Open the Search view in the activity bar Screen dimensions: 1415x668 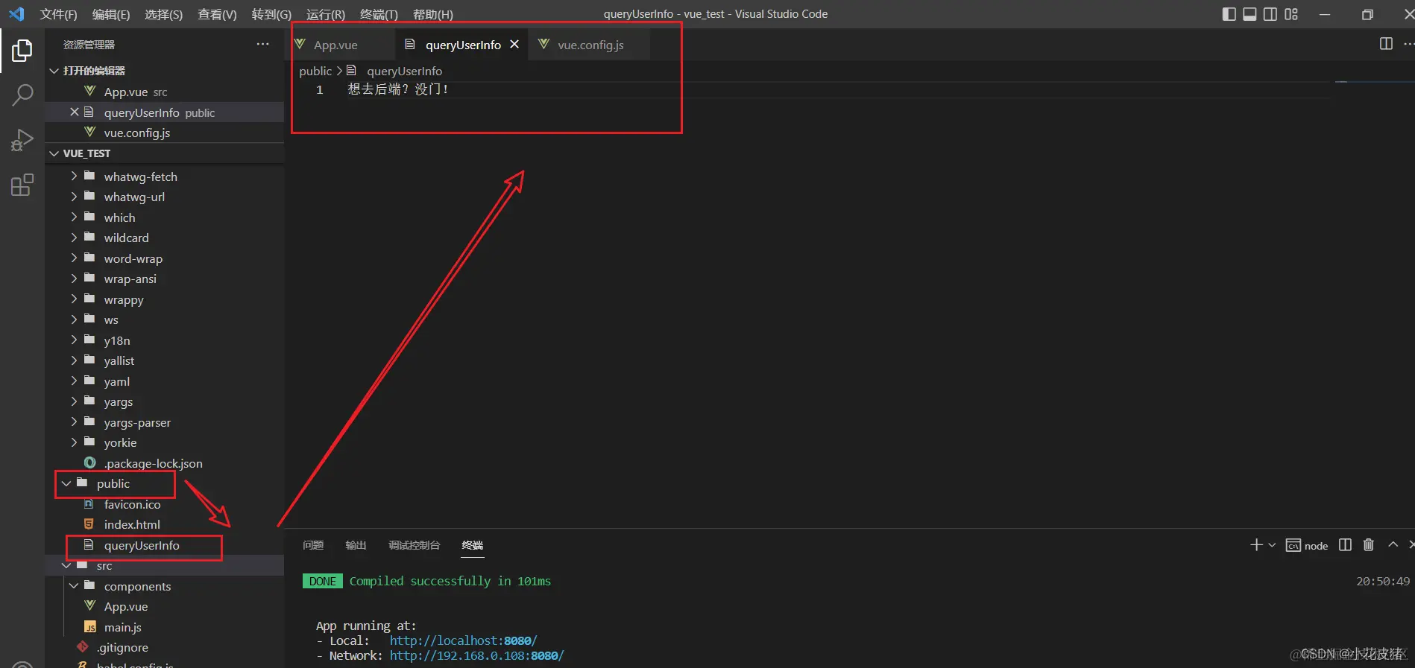22,95
